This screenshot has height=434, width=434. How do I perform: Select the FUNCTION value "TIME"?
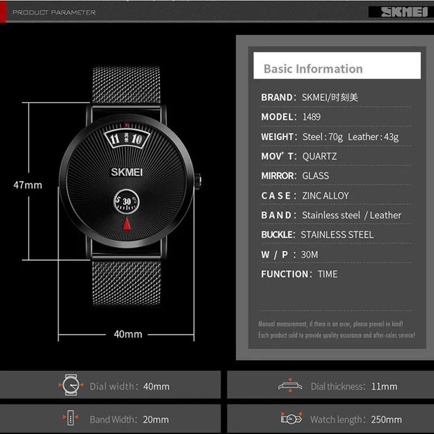click(328, 274)
